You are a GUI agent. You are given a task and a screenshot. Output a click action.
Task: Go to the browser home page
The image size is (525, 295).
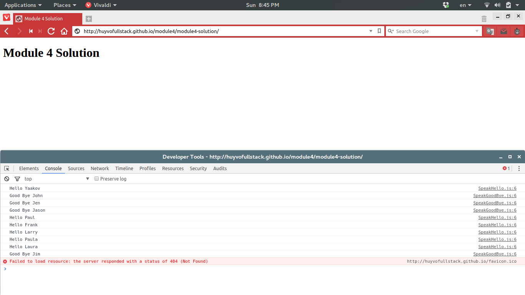[64, 31]
